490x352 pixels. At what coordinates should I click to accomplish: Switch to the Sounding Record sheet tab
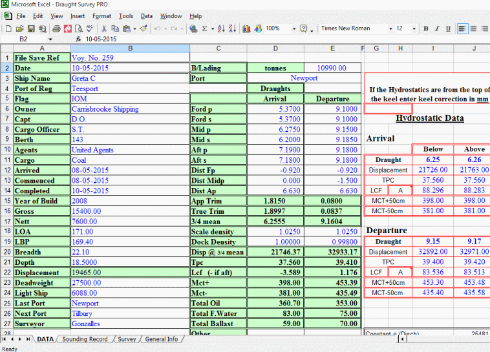[x=85, y=339]
